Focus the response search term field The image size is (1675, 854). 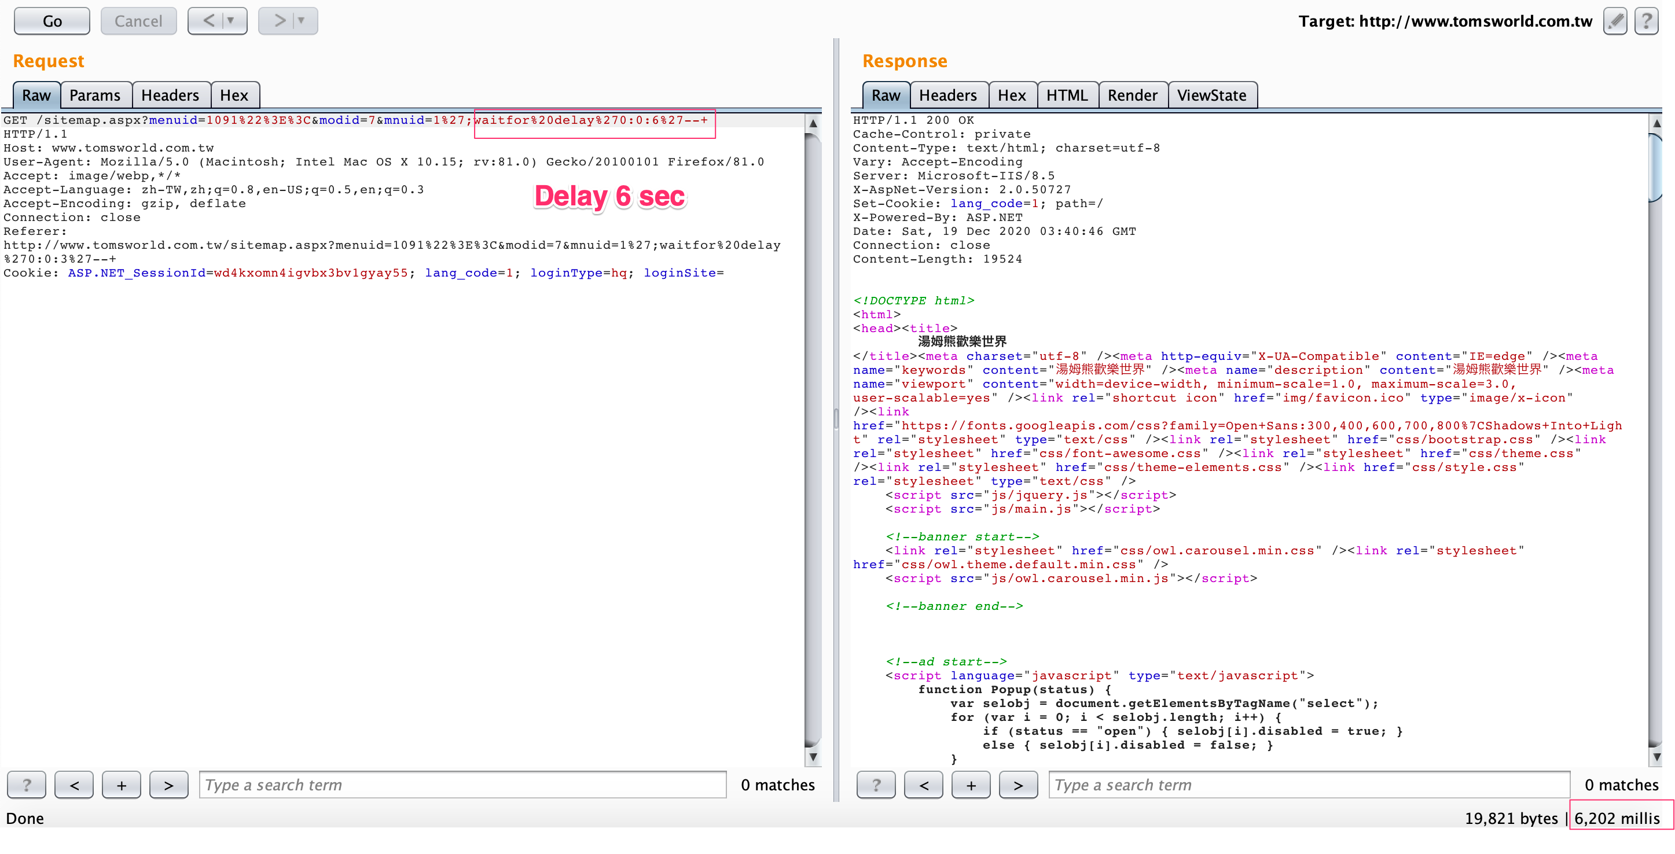pos(1310,785)
